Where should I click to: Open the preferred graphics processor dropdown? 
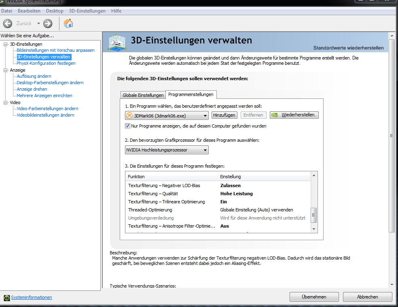167,150
